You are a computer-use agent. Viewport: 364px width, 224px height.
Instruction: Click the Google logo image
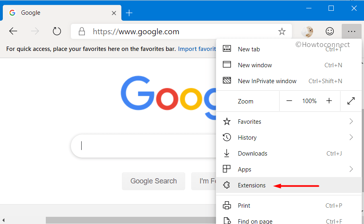(168, 97)
